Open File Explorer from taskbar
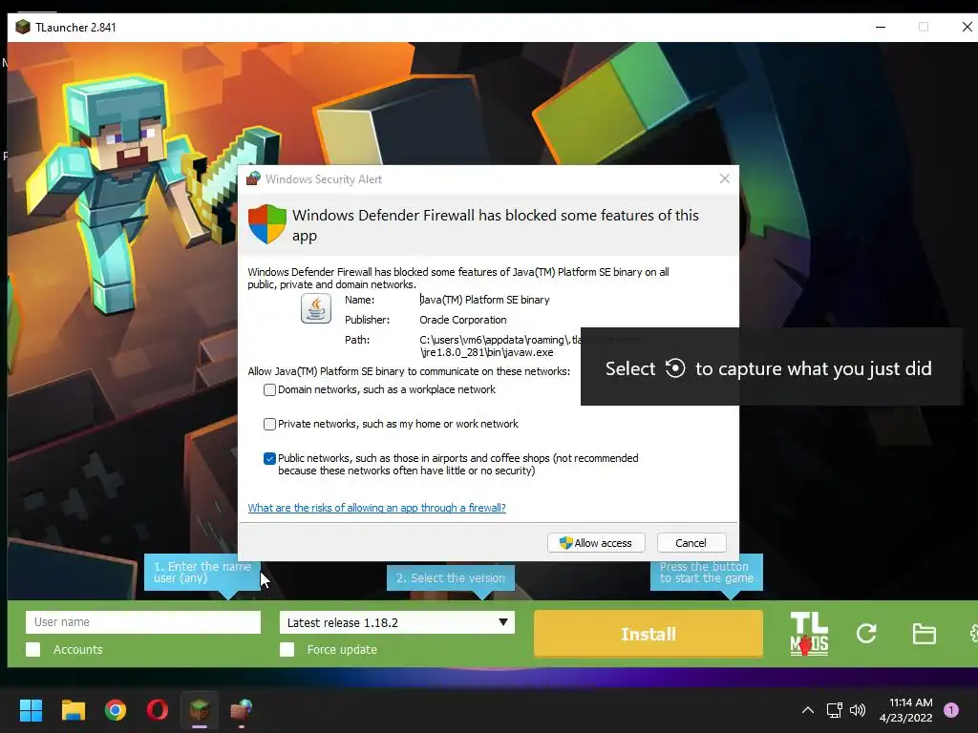This screenshot has width=978, height=733. [x=73, y=710]
